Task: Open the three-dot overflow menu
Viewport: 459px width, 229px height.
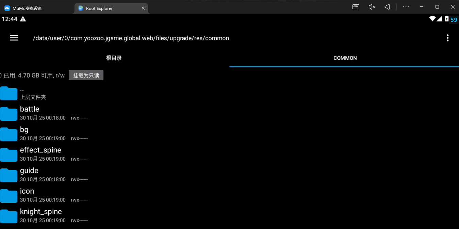Action: 447,38
